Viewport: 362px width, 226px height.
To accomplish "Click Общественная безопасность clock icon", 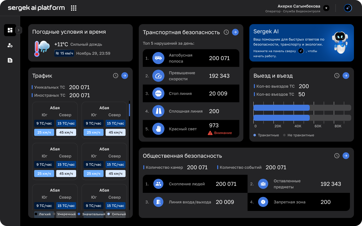I will pyautogui.click(x=337, y=156).
